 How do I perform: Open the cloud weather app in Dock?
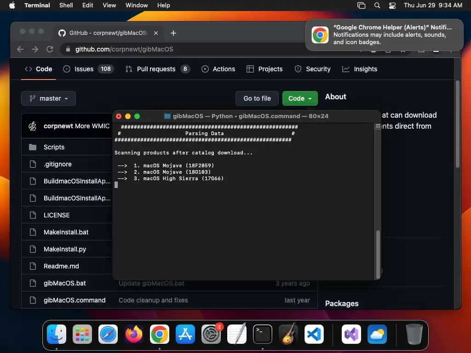(x=377, y=334)
